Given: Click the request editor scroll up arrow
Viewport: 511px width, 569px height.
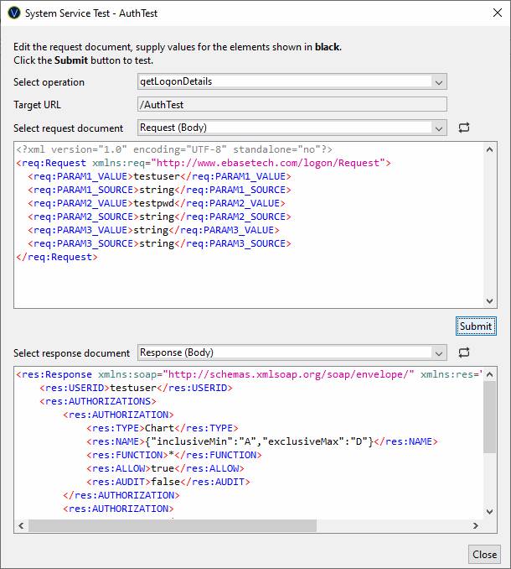Looking at the screenshot, I should [490, 149].
